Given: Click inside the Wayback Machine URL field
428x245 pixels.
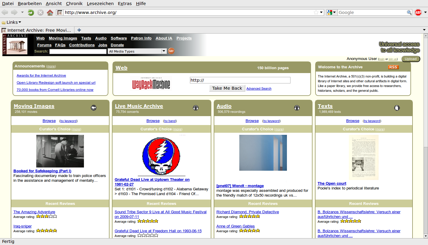Looking at the screenshot, I should [240, 80].
